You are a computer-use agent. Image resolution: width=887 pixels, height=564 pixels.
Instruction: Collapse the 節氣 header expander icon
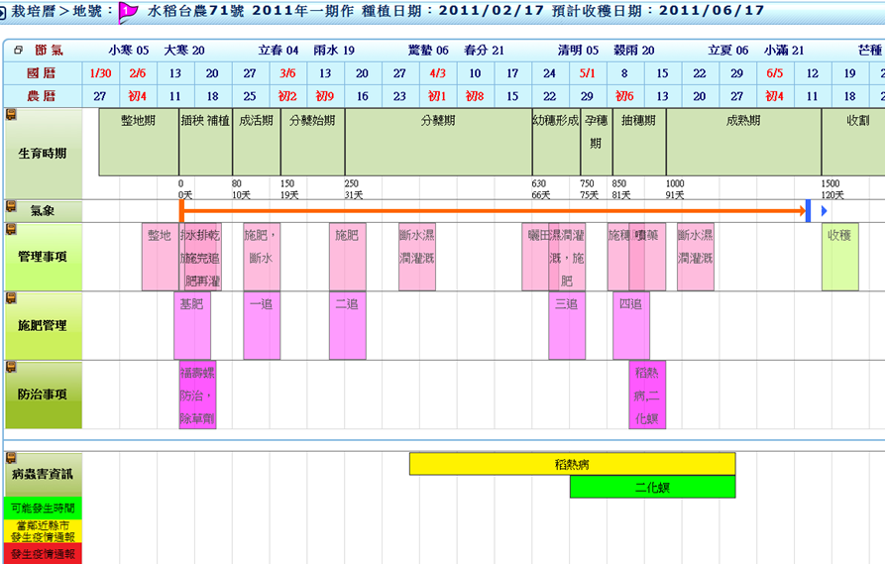[x=18, y=51]
